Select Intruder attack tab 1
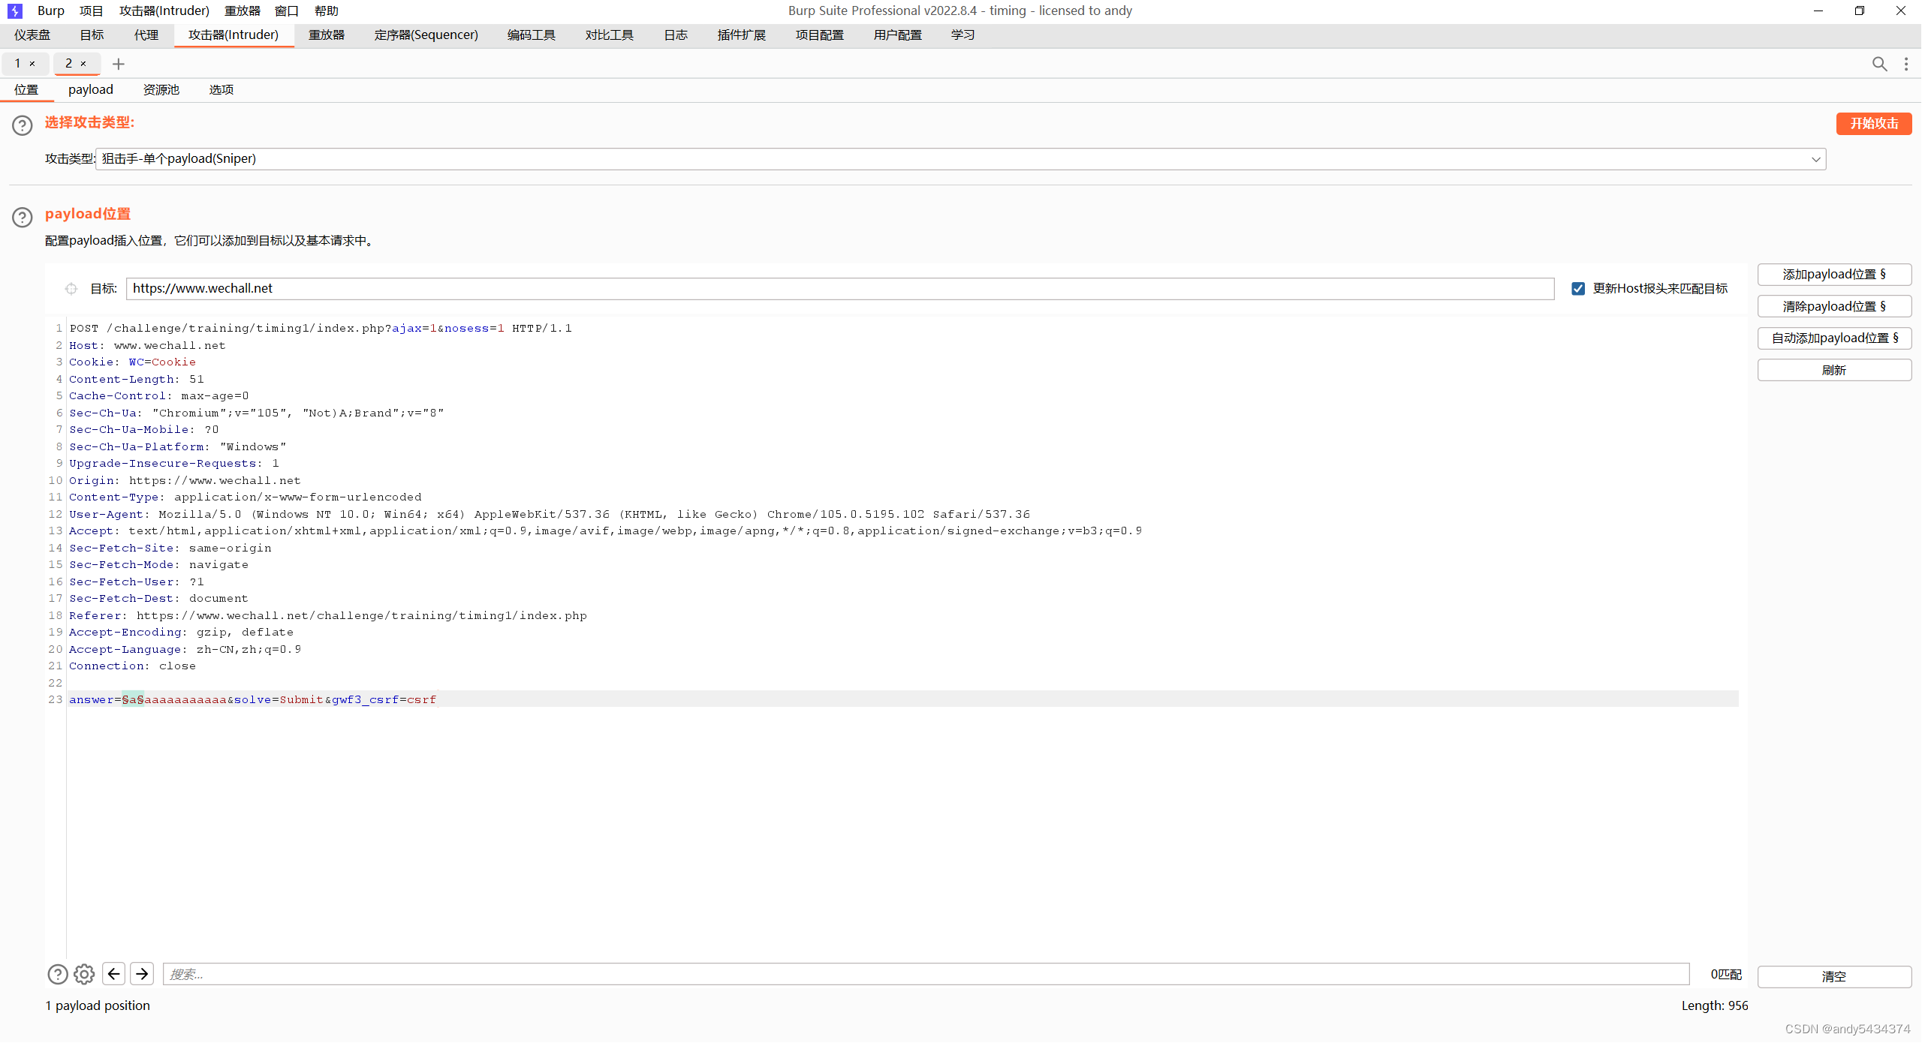This screenshot has height=1043, width=1922. coord(18,64)
